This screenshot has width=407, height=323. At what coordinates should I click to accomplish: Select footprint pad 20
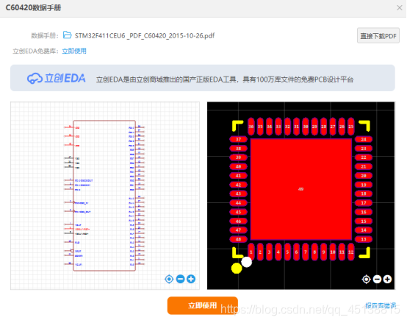click(x=364, y=176)
